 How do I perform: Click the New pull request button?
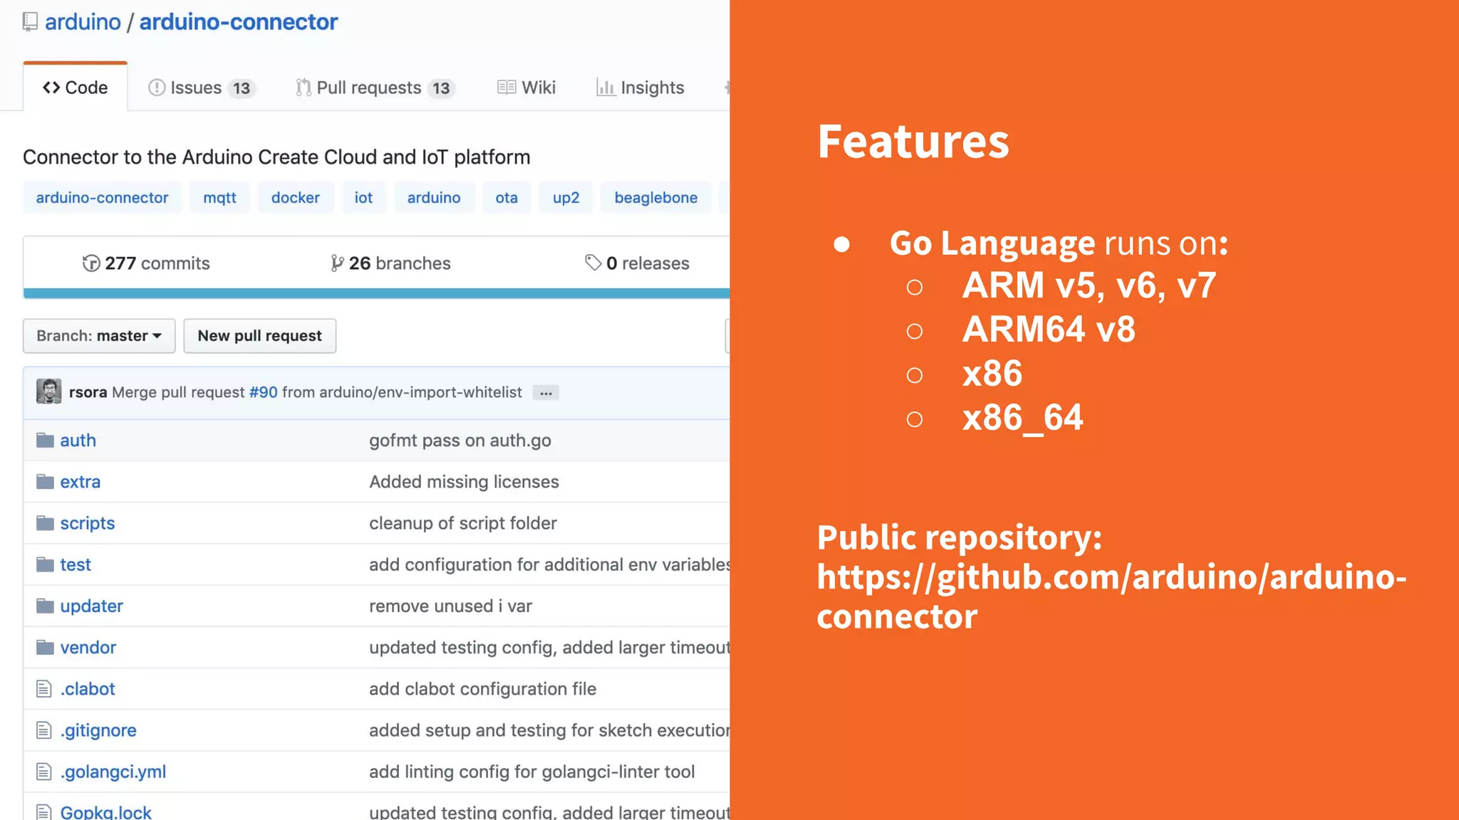click(259, 336)
